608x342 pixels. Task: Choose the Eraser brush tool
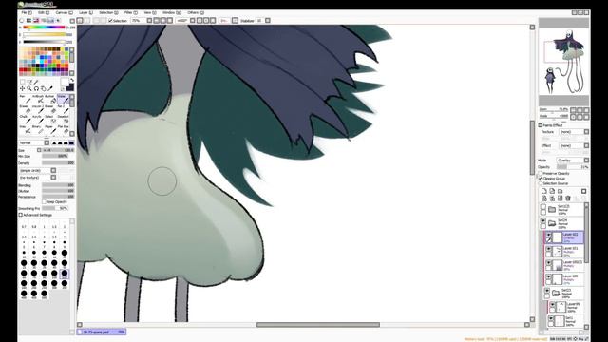(25, 109)
